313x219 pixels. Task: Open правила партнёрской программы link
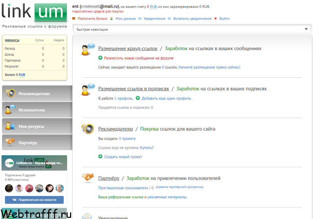(179, 187)
